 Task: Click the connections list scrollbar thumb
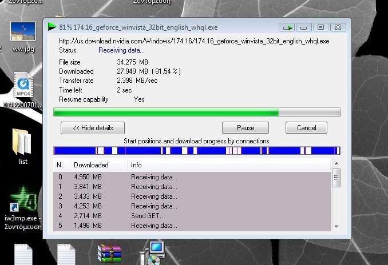click(336, 178)
